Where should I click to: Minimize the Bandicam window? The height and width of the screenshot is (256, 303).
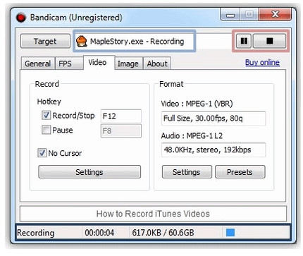(230, 15)
